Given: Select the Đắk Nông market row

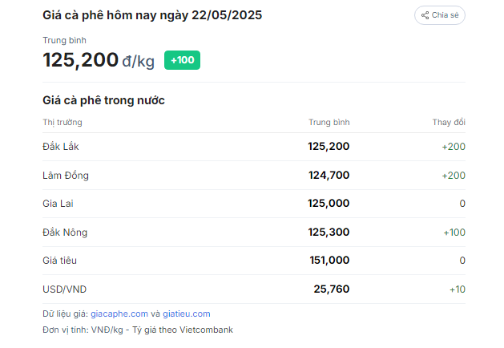Looking at the screenshot, I should pyautogui.click(x=254, y=233).
